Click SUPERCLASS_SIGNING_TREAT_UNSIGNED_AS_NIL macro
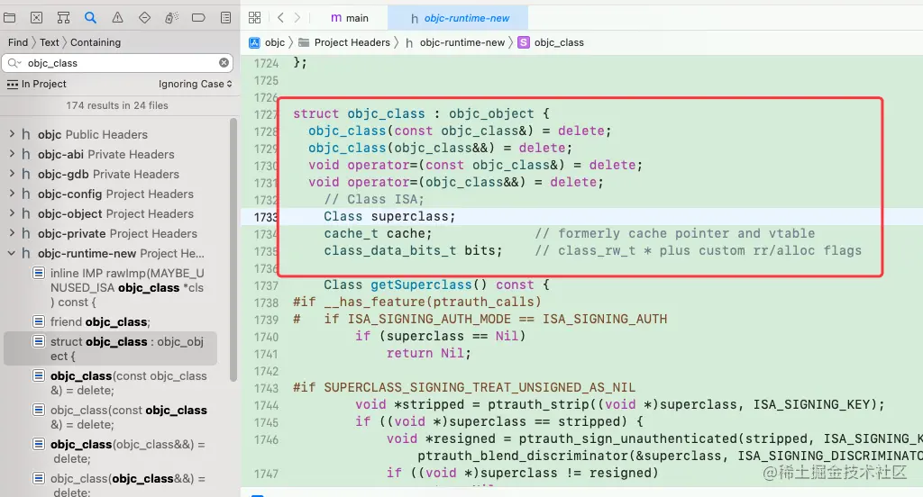 pos(480,387)
